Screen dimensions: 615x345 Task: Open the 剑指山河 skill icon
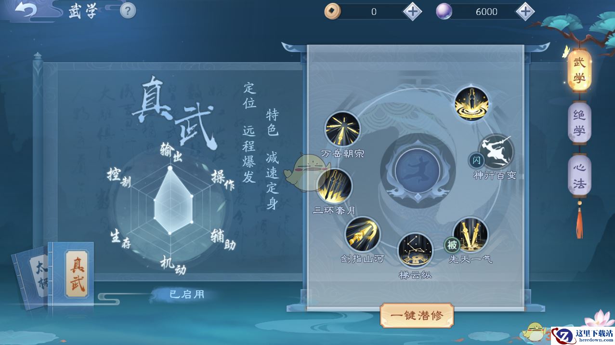click(363, 234)
